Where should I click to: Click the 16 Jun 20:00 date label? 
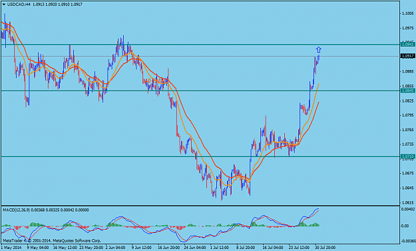169,248
